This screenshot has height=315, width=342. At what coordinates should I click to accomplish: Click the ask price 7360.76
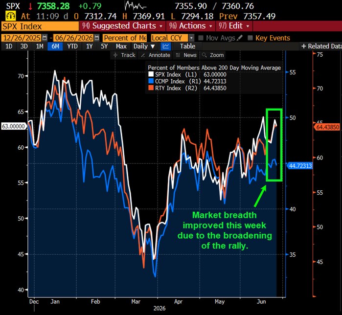click(x=238, y=6)
